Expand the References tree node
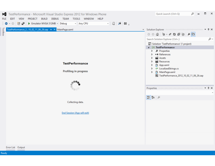 click(x=152, y=55)
